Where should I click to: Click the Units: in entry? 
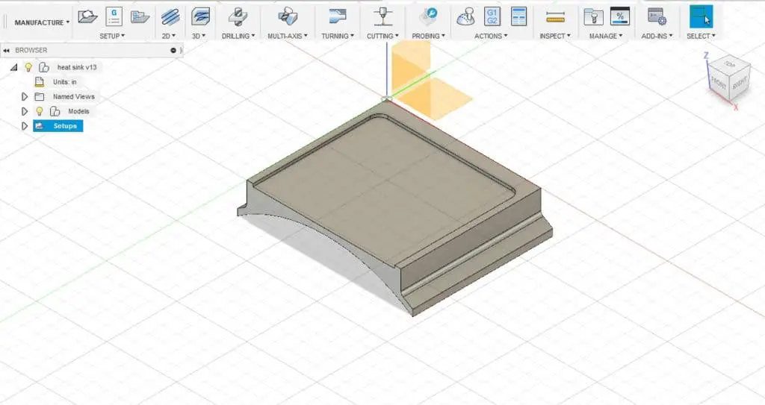pos(65,82)
